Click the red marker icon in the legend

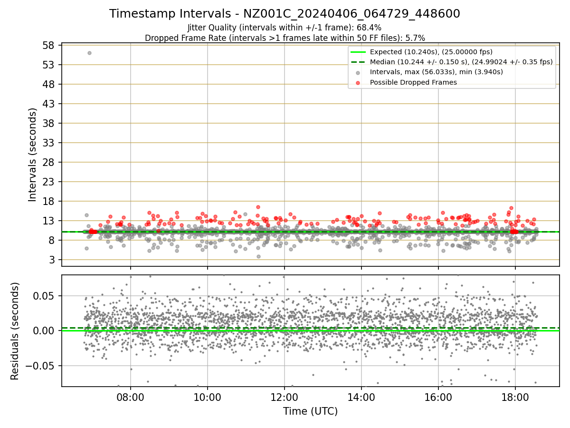tap(358, 83)
